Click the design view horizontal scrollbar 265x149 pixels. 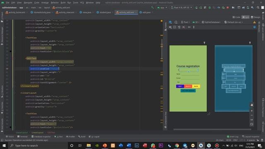click(212, 130)
